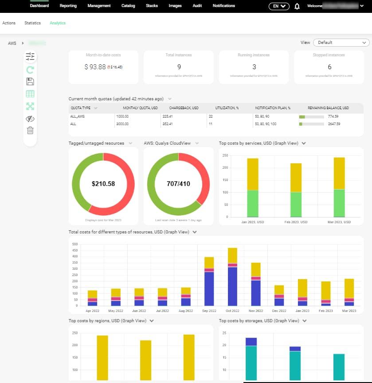The width and height of the screenshot is (372, 383).
Task: Open the dashboard filter settings icon
Action: 30,56
